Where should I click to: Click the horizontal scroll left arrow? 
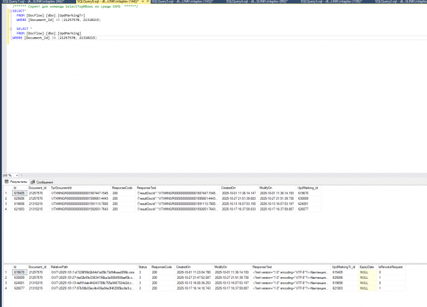pyautogui.click(x=21, y=175)
